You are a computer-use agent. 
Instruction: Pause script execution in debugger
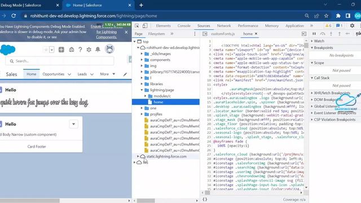pyautogui.click(x=314, y=34)
